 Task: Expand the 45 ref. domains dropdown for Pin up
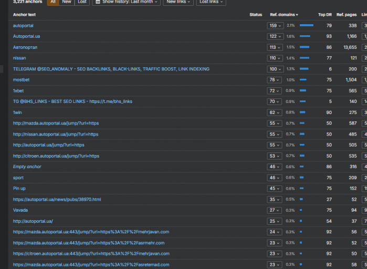275,189
